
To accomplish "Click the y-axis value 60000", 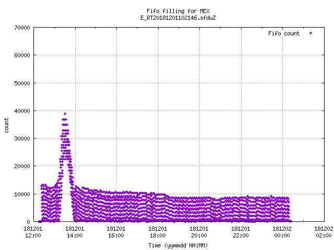I will click(22, 55).
